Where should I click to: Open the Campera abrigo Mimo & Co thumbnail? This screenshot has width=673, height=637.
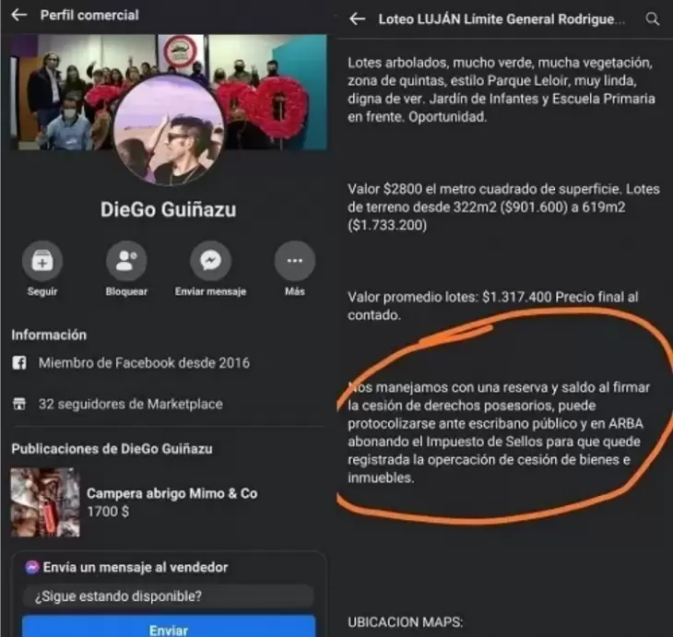click(45, 502)
